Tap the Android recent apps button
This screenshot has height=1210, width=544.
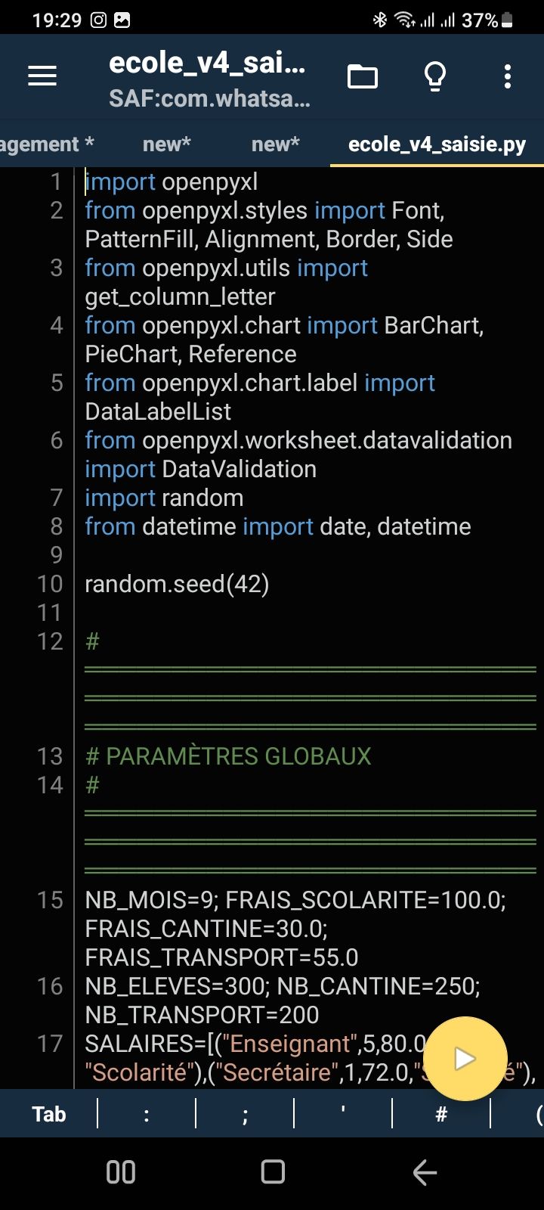point(121,1172)
